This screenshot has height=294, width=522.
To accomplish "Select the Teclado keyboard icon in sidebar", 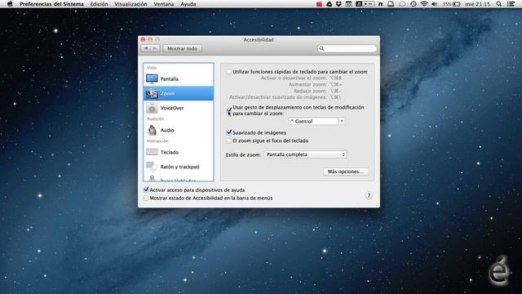I will [152, 152].
